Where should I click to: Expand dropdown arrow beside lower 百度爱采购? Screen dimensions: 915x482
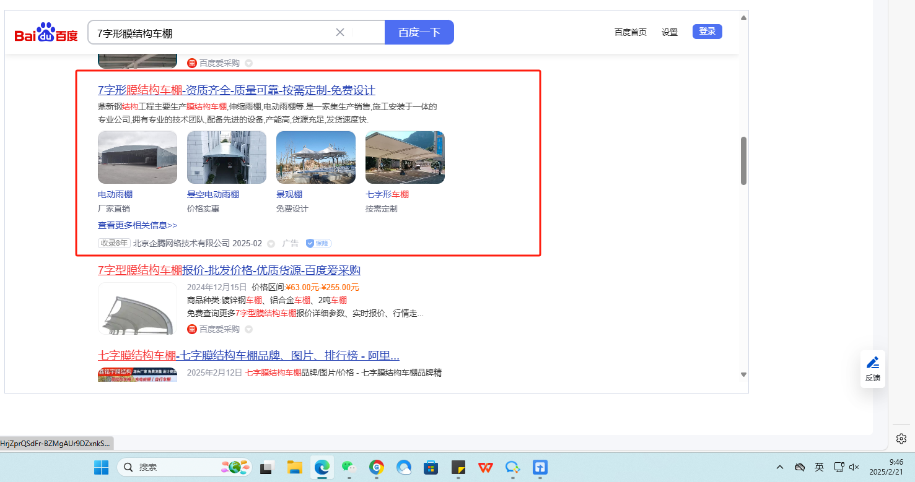click(248, 329)
